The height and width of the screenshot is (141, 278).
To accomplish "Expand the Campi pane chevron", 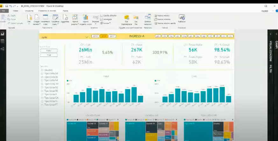I will click(276, 34).
